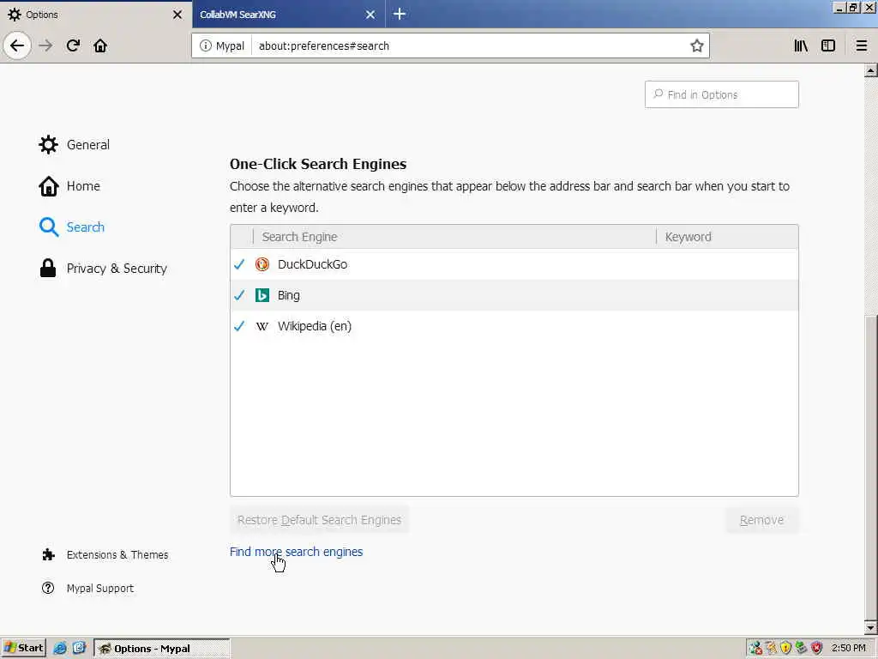Close the CollabVM SearXNG tab
The width and height of the screenshot is (878, 659).
(x=370, y=15)
